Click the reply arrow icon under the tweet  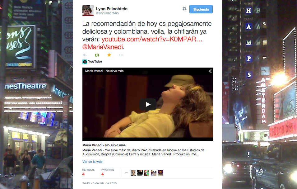coord(85,55)
